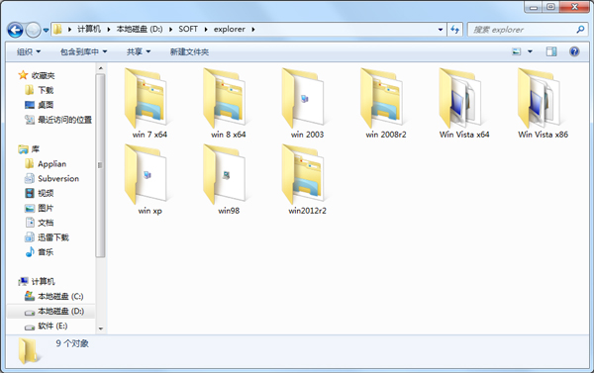Open the 组织 menu

coord(29,51)
